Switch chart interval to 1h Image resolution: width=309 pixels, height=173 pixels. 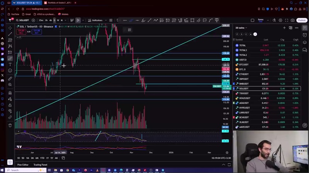pos(46,20)
